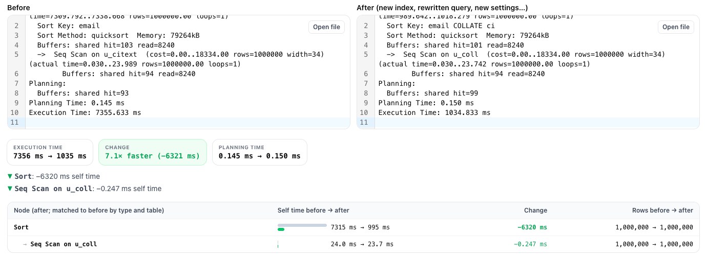Click 'Buffers: shared hit=93' in Before panel
The height and width of the screenshot is (258, 707).
[82, 93]
